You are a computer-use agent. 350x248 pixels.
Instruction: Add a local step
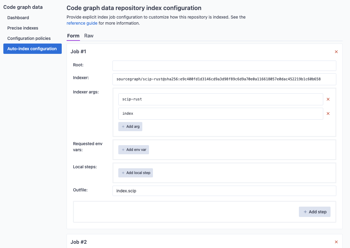[x=136, y=173]
